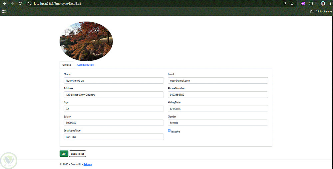Click the EmployeeType label text

pyautogui.click(x=72, y=130)
